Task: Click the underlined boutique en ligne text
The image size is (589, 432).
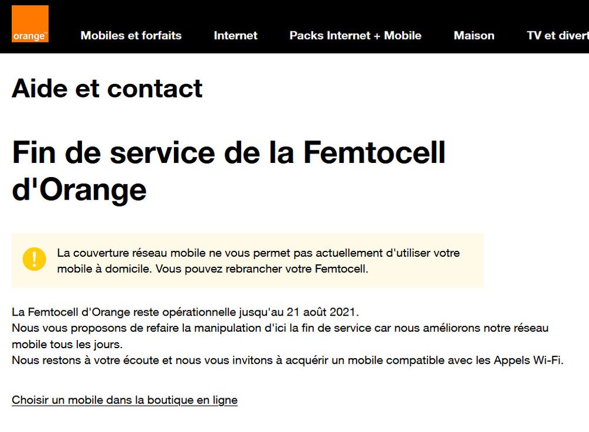Action: [x=125, y=400]
